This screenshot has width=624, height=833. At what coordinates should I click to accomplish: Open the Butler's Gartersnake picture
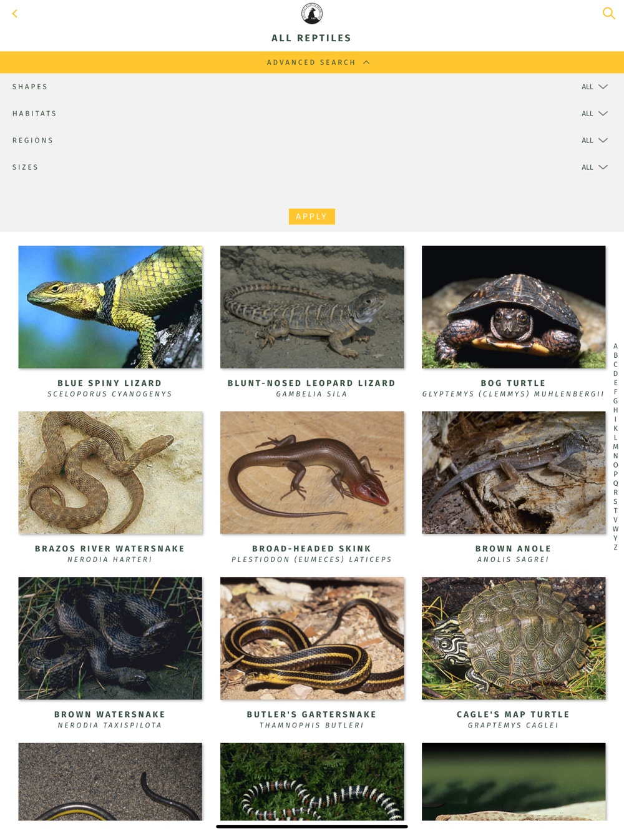(312, 638)
